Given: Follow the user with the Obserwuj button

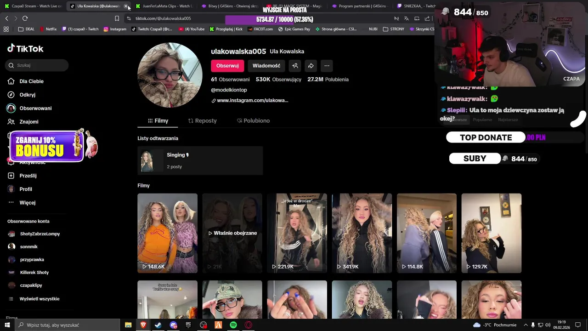Looking at the screenshot, I should point(227,66).
